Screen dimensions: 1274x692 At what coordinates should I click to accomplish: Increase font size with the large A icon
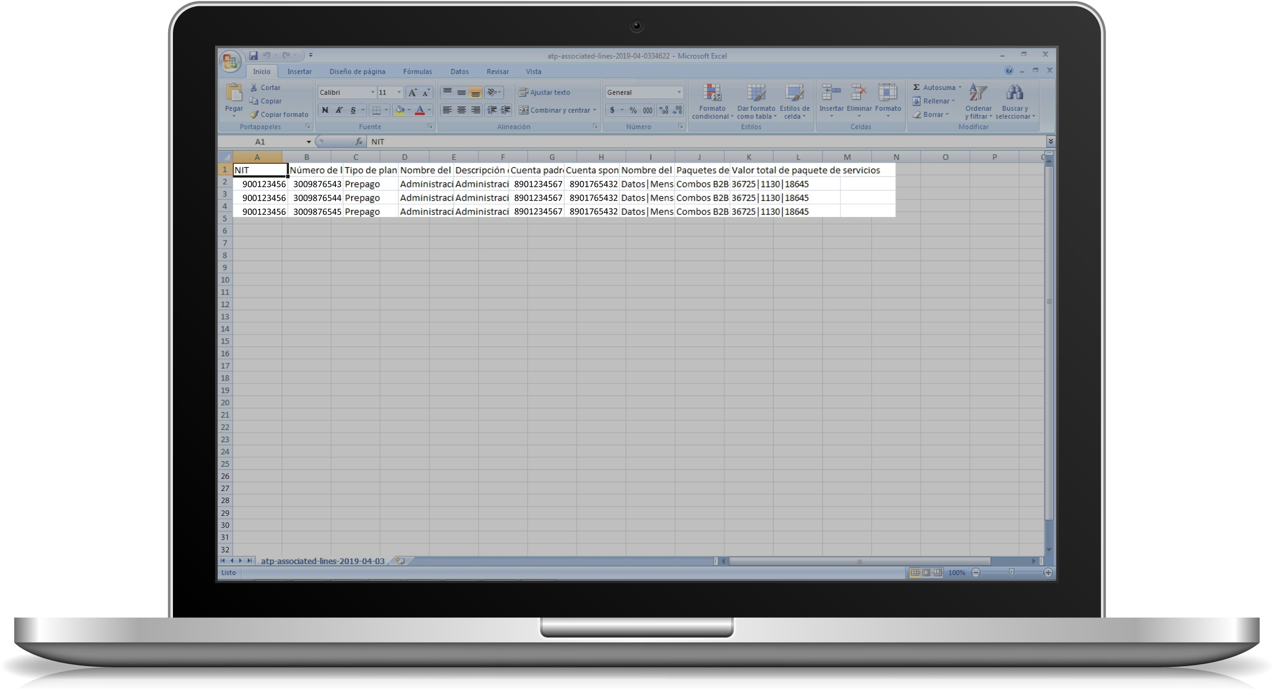pyautogui.click(x=412, y=92)
